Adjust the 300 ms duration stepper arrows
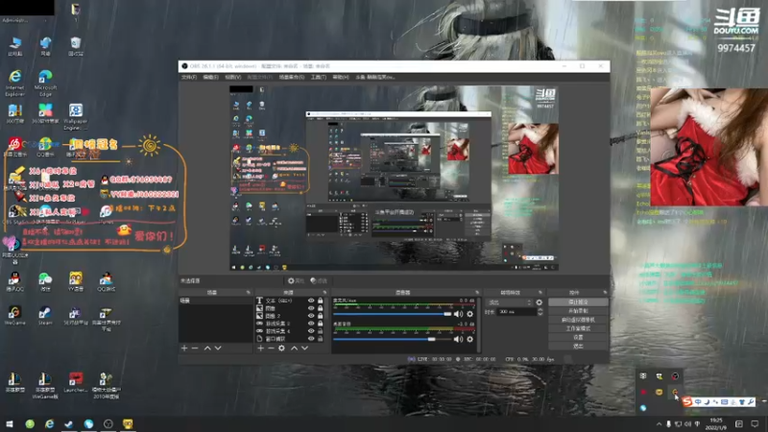This screenshot has width=768, height=432. pos(540,312)
